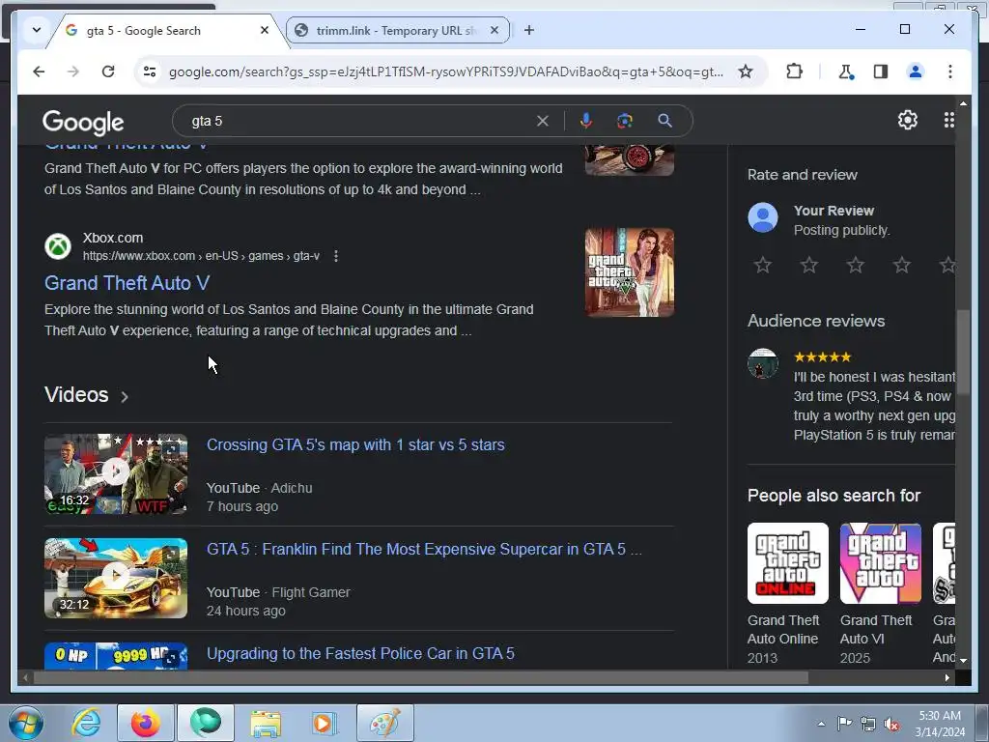
Task: Click the Audience reviews heading
Action: tap(816, 321)
